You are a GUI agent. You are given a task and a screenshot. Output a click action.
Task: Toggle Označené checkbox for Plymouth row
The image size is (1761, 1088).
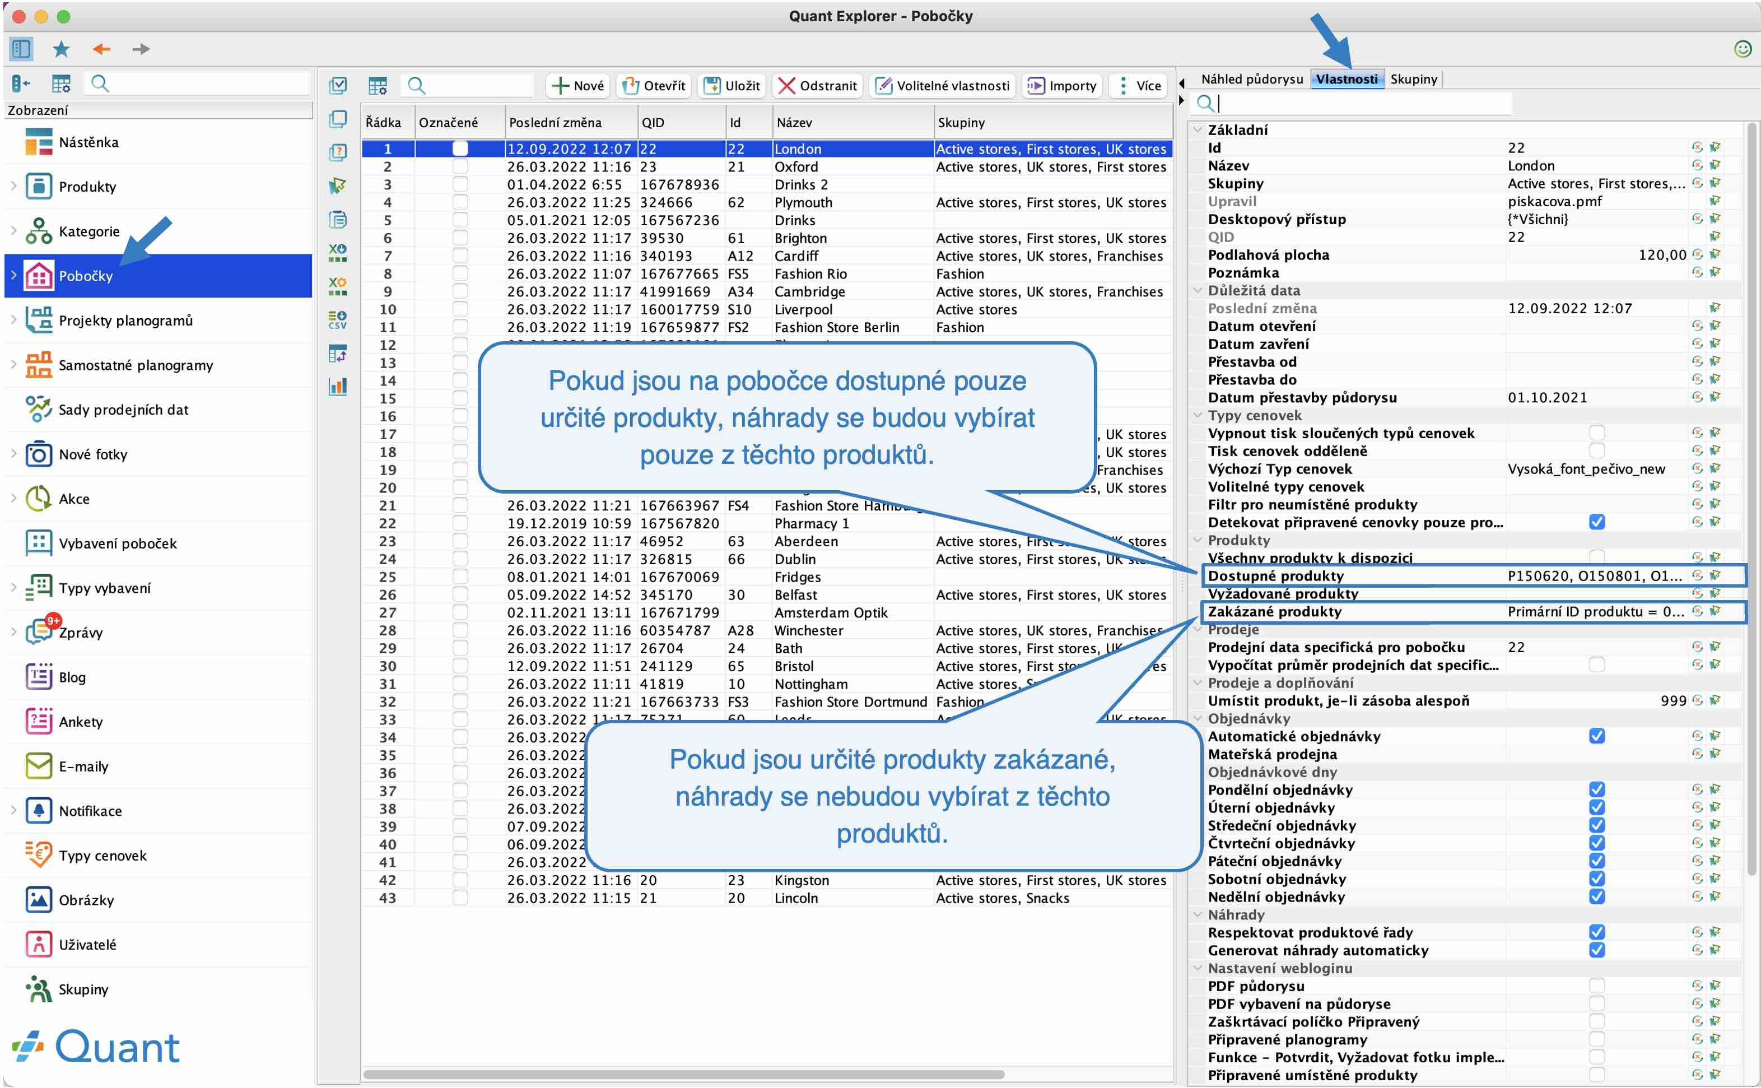[x=460, y=203]
